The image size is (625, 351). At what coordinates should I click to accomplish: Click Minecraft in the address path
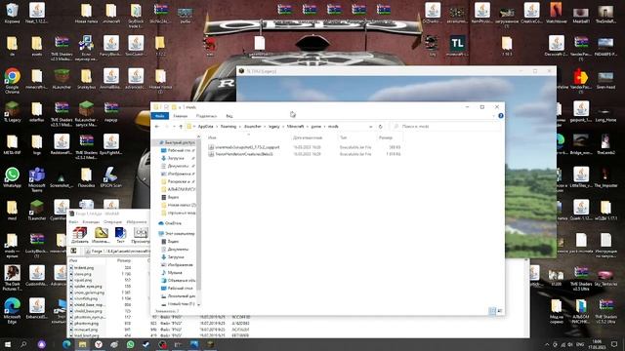[295, 127]
